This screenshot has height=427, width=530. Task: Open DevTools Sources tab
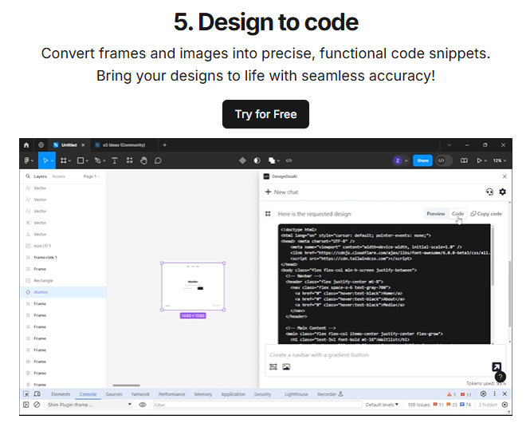[114, 394]
